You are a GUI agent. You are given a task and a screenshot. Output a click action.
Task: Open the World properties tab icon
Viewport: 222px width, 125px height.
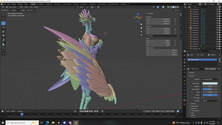pyautogui.click(x=184, y=72)
